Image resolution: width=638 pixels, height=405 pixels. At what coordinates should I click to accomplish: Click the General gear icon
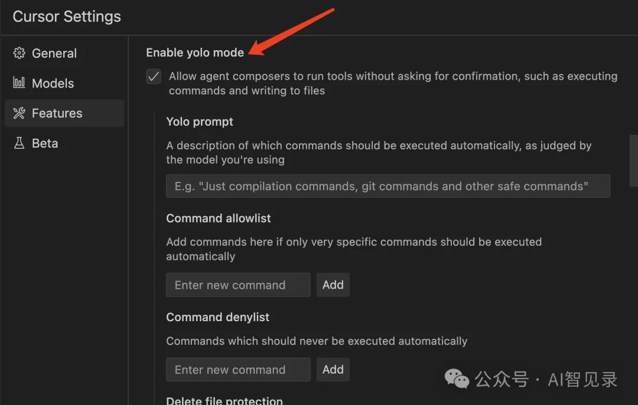(19, 53)
